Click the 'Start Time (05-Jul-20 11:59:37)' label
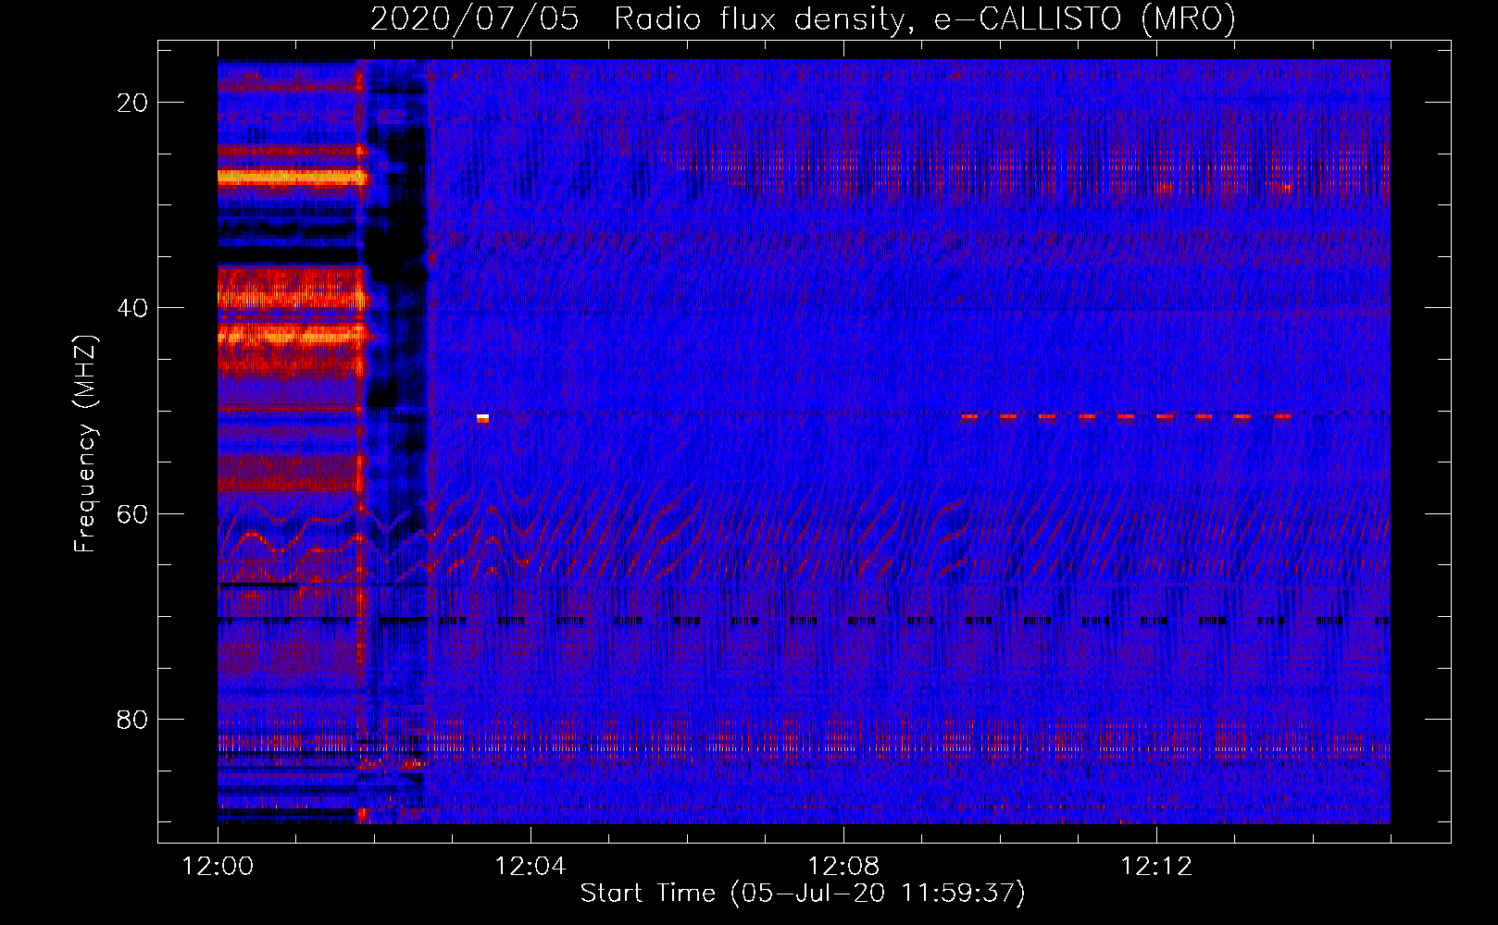 click(803, 894)
